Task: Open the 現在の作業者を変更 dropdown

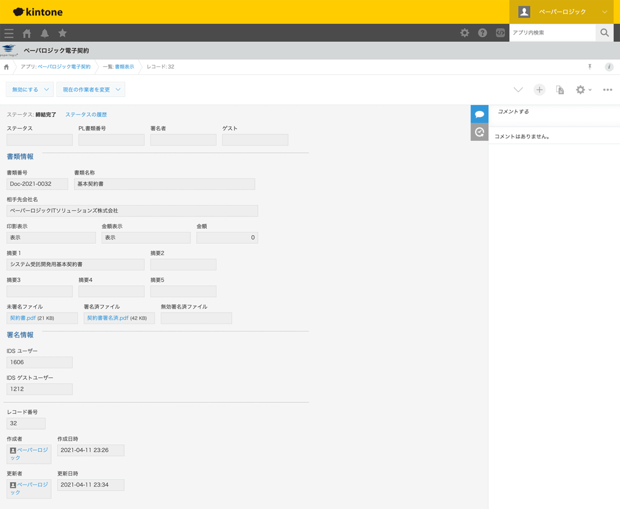Action: 91,90
